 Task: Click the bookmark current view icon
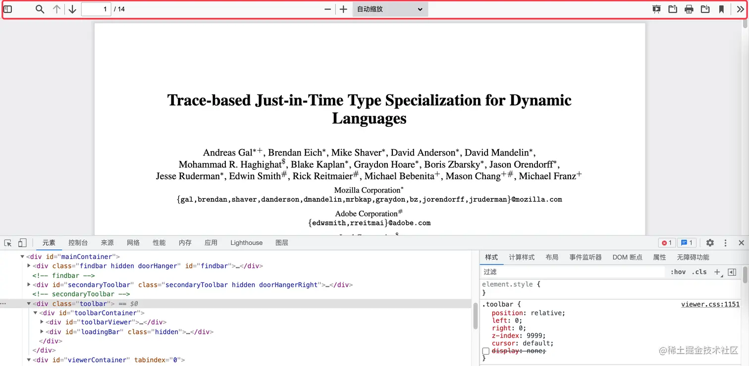click(x=721, y=9)
